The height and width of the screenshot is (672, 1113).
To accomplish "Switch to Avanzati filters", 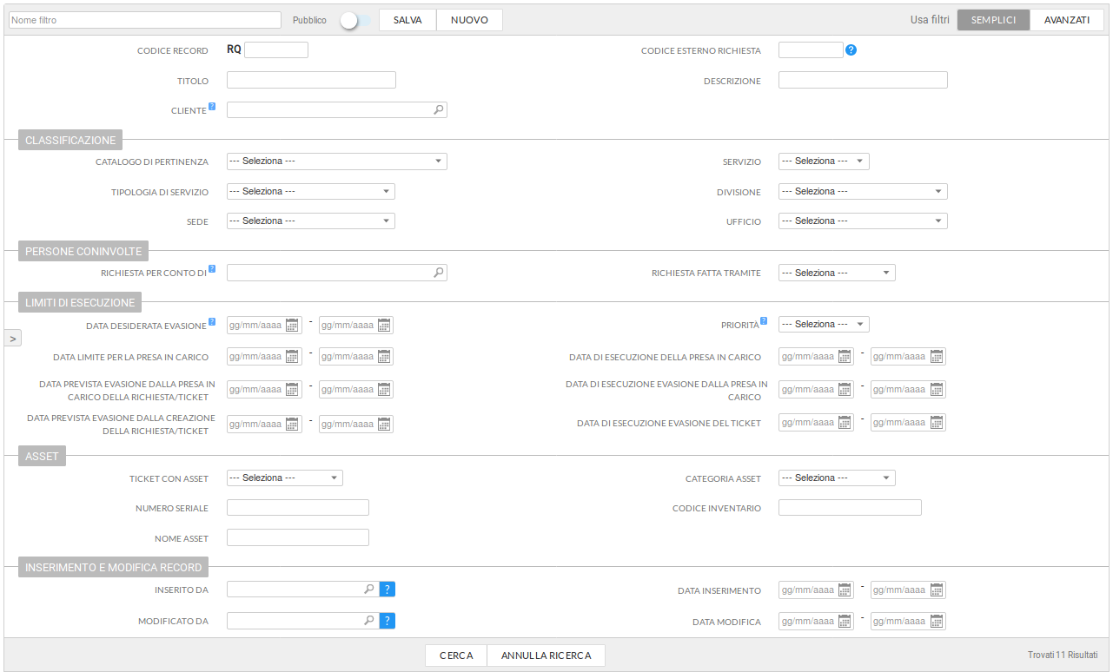I will pos(1066,20).
